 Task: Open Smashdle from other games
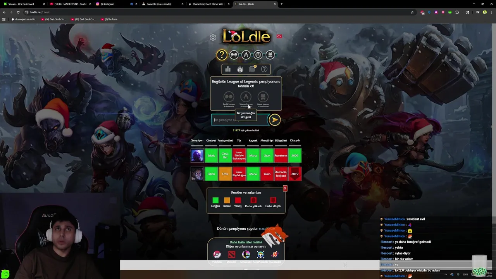coord(246,255)
